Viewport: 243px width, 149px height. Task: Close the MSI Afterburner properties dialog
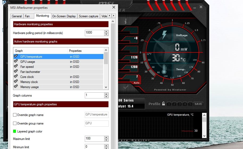(114, 7)
